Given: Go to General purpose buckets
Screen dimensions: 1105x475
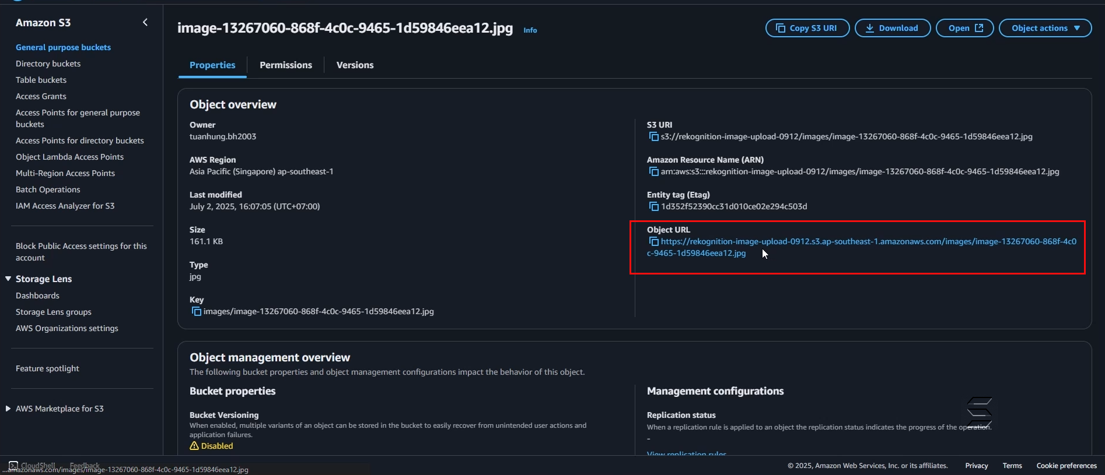Looking at the screenshot, I should [63, 47].
